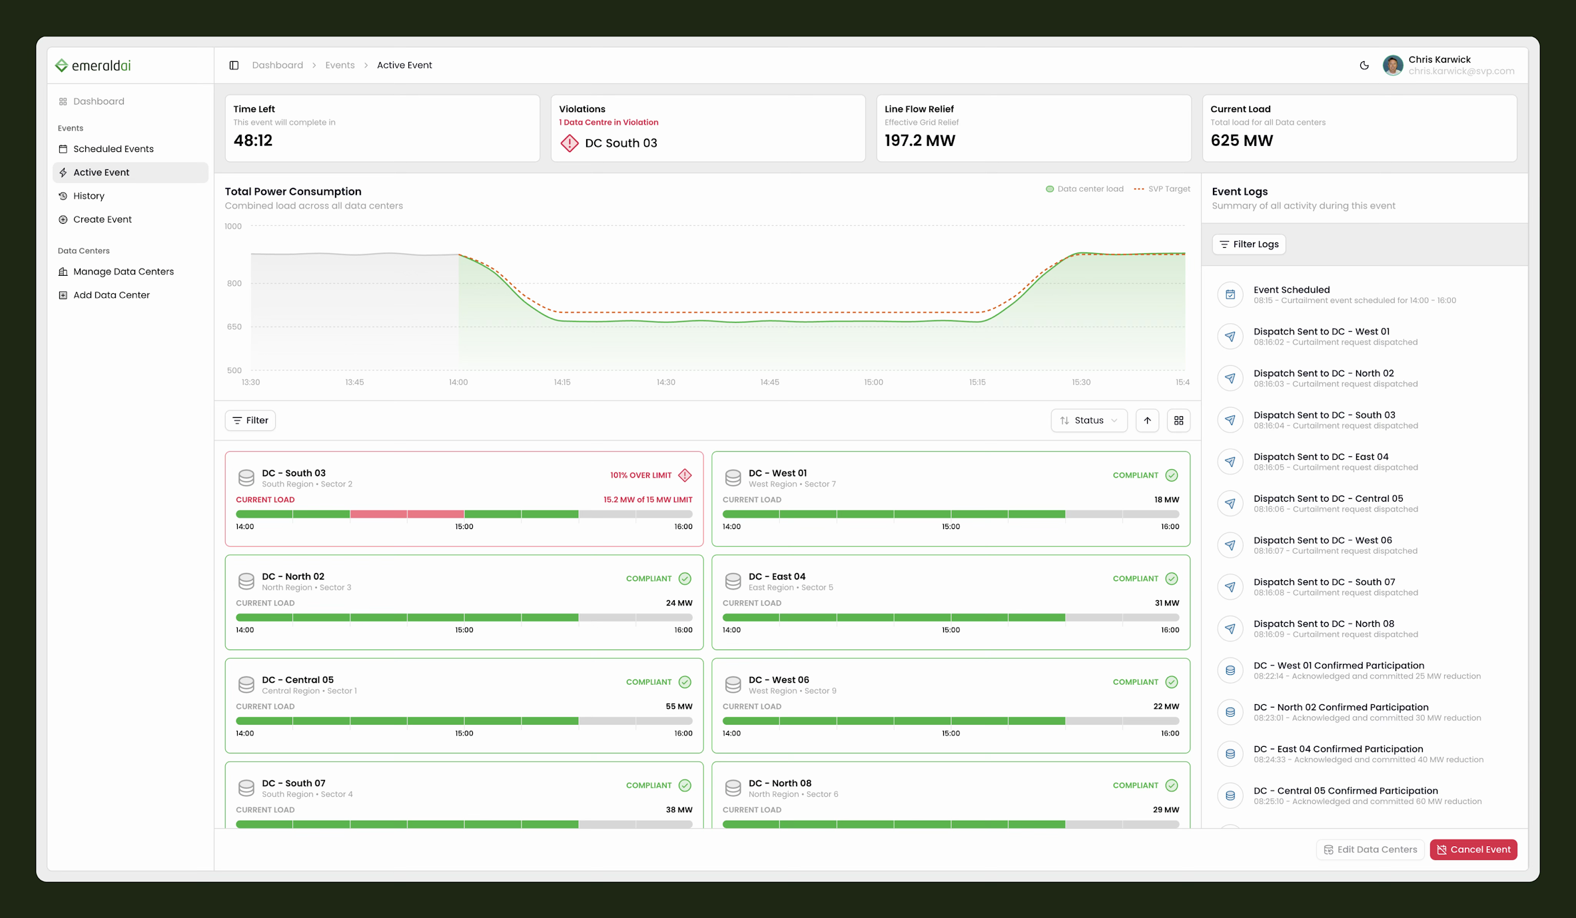Switch to grid view icon
The width and height of the screenshot is (1576, 918).
point(1178,420)
